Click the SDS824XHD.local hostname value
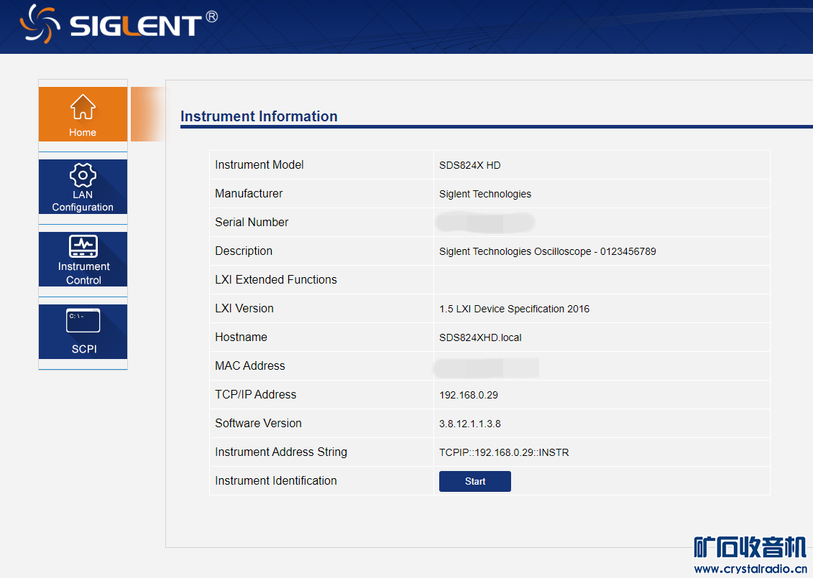This screenshot has height=578, width=813. click(x=480, y=337)
